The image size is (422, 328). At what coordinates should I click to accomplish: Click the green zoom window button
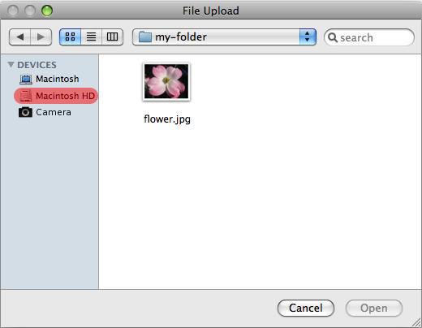47,11
